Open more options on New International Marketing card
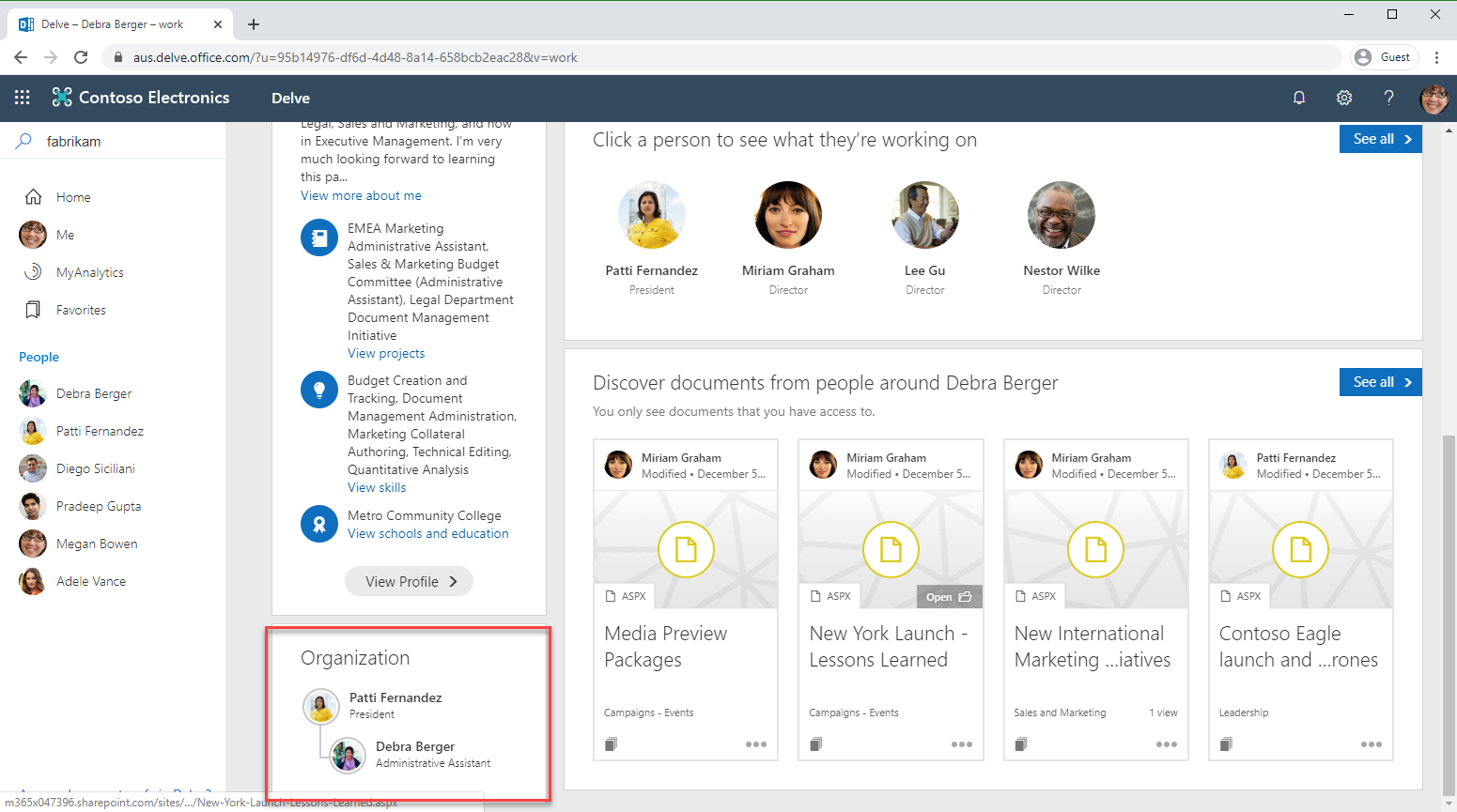 [x=1166, y=744]
